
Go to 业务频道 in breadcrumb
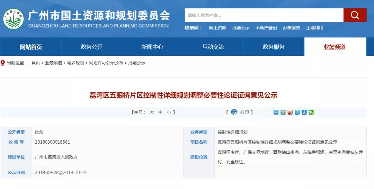53,63
